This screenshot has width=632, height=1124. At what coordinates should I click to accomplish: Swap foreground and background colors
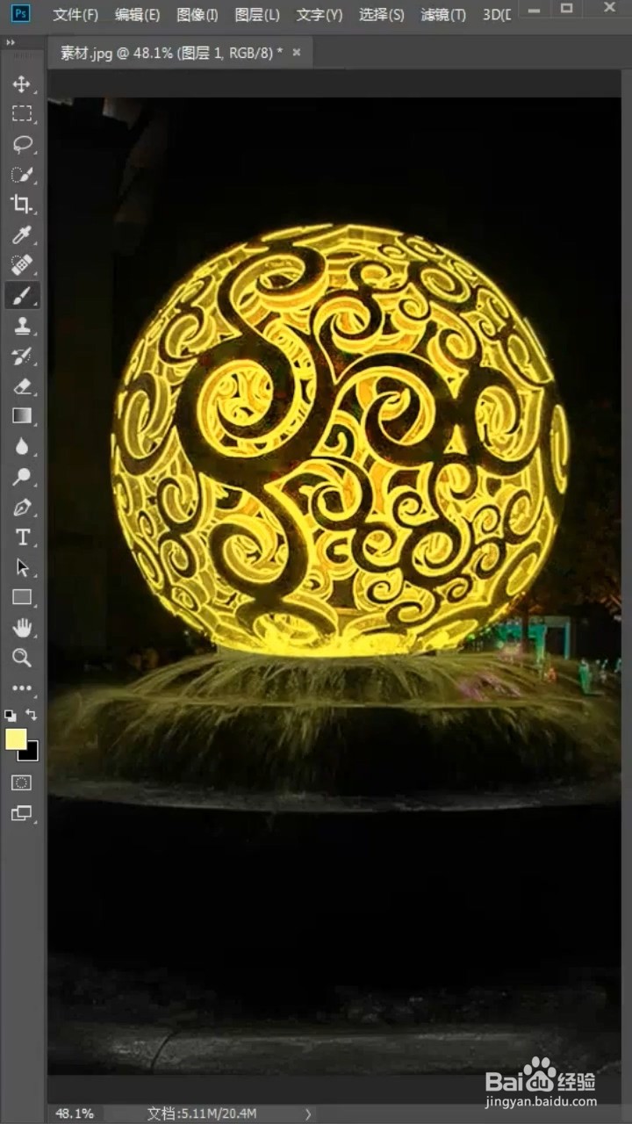32,716
